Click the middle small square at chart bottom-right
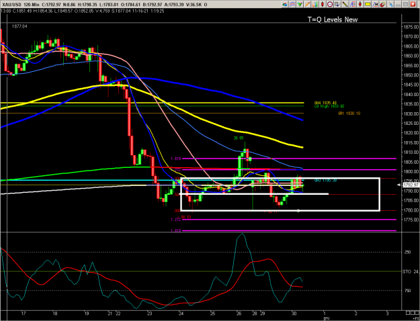The height and width of the screenshot is (321, 420). 412,313
